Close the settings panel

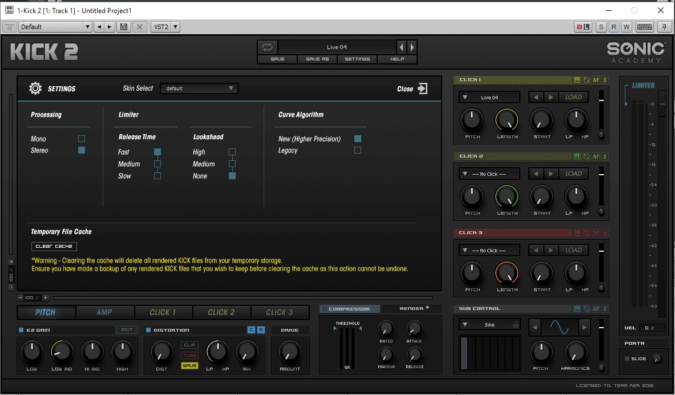(x=412, y=88)
